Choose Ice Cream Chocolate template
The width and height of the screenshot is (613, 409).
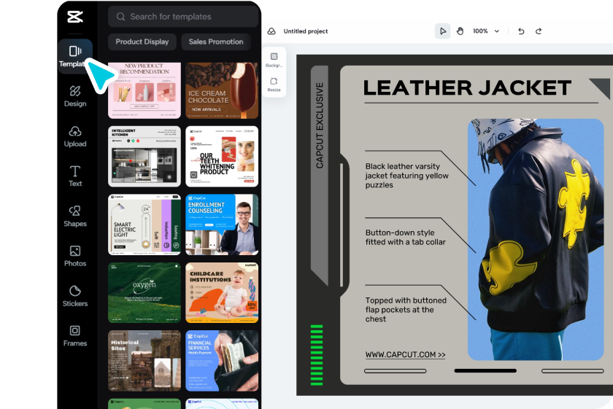click(x=222, y=90)
